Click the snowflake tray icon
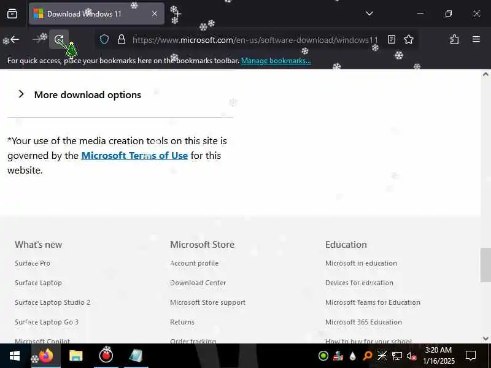 coord(382,356)
